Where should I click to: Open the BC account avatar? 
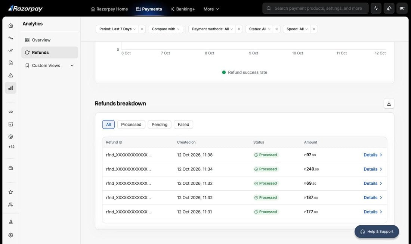click(402, 8)
